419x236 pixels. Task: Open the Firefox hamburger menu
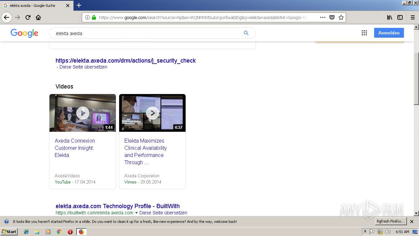tap(412, 17)
